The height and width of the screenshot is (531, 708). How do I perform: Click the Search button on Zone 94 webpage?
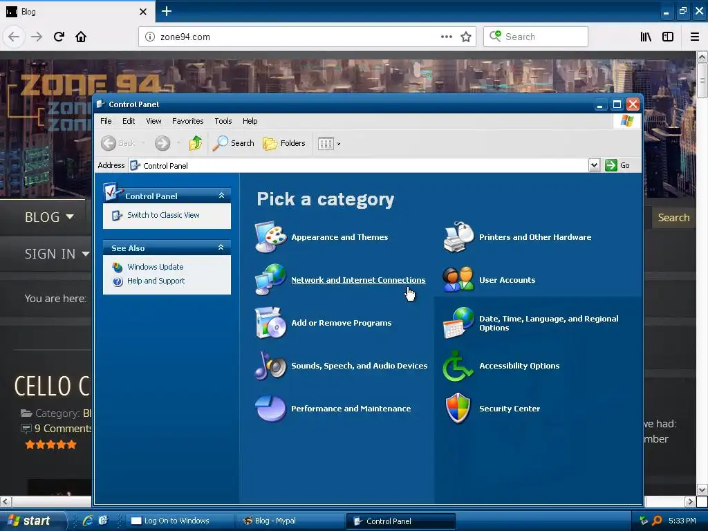tap(673, 218)
